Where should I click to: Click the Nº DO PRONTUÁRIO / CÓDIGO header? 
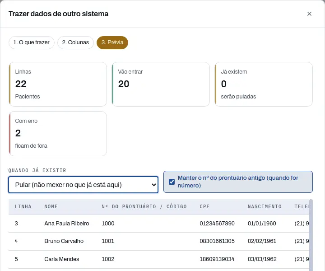144,206
